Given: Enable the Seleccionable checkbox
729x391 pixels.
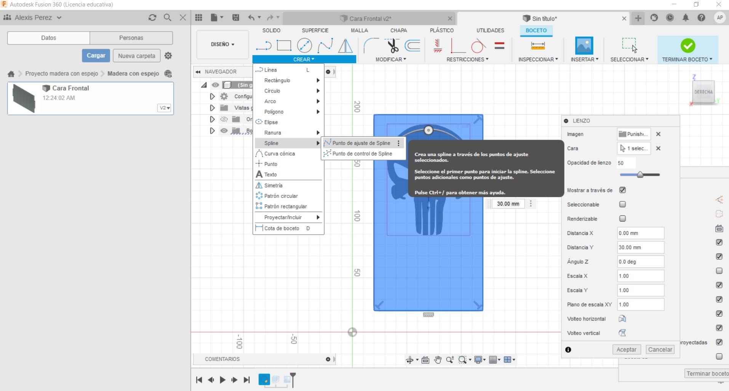Looking at the screenshot, I should click(x=622, y=204).
